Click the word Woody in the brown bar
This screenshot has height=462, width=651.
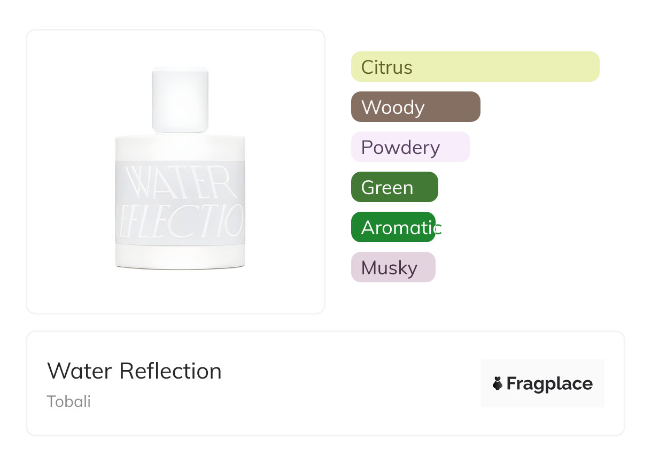tap(392, 107)
